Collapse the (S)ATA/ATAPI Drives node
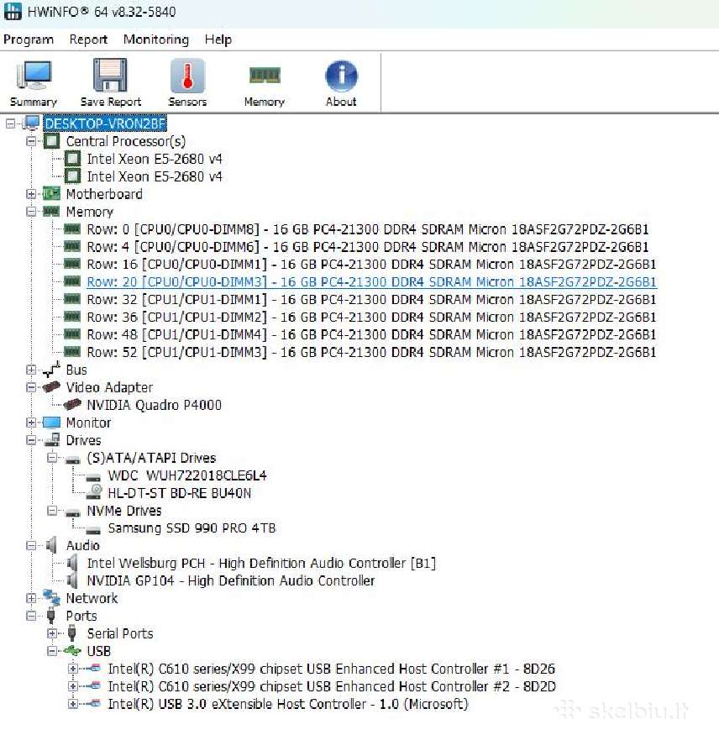This screenshot has height=756, width=719. click(x=52, y=458)
